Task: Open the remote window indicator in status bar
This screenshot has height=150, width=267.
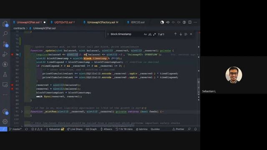Action: tap(4, 129)
